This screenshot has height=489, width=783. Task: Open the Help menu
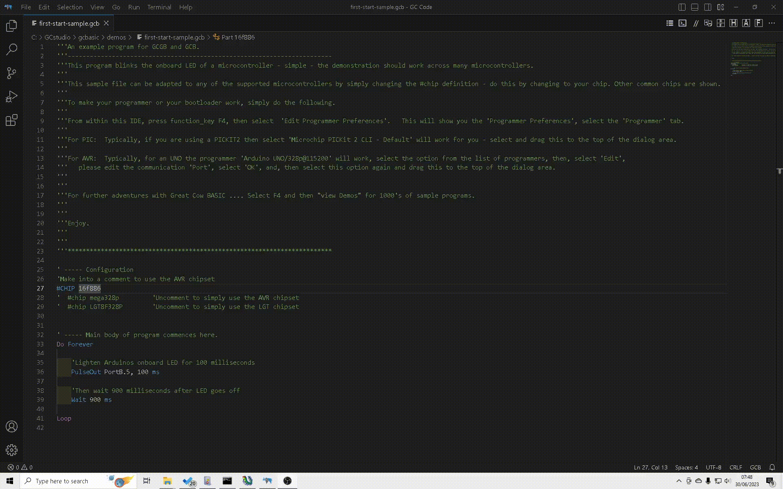tap(186, 7)
